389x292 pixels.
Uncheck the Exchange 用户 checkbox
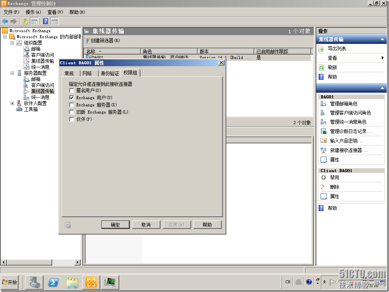tap(72, 98)
